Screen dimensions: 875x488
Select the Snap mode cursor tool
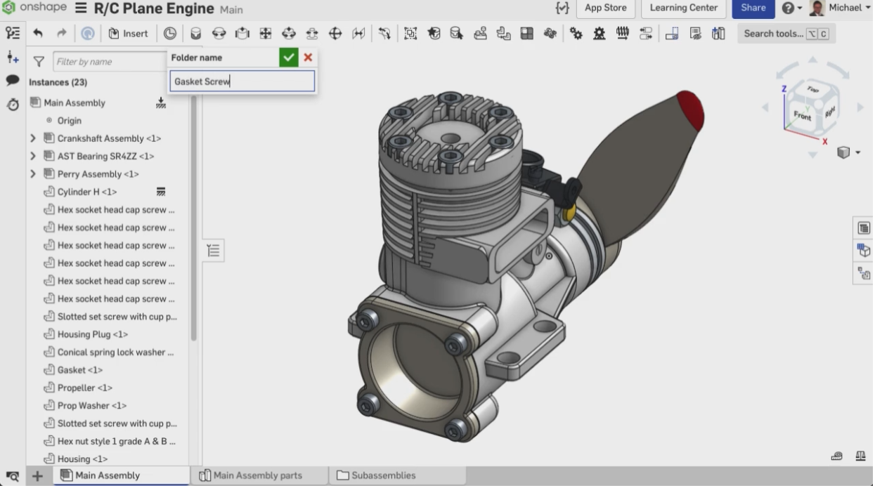(457, 33)
